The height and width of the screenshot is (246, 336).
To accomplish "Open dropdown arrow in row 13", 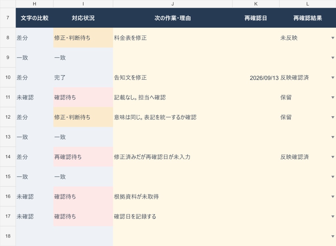I will click(x=333, y=137).
